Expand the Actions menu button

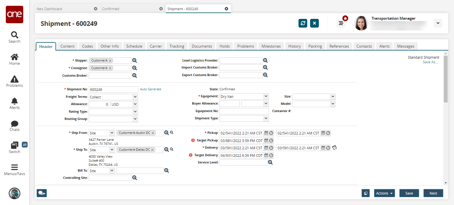(384, 193)
